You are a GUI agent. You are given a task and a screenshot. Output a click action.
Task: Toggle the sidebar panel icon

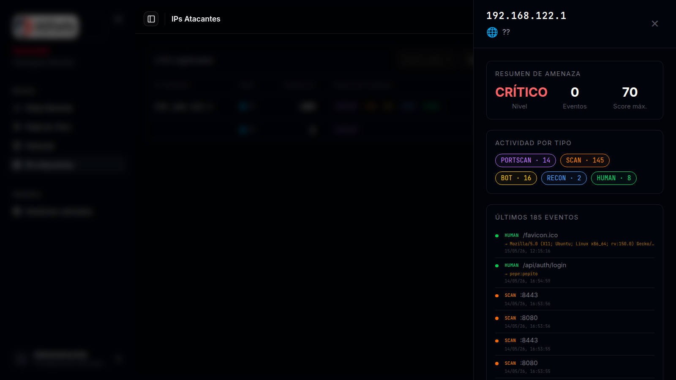(151, 19)
